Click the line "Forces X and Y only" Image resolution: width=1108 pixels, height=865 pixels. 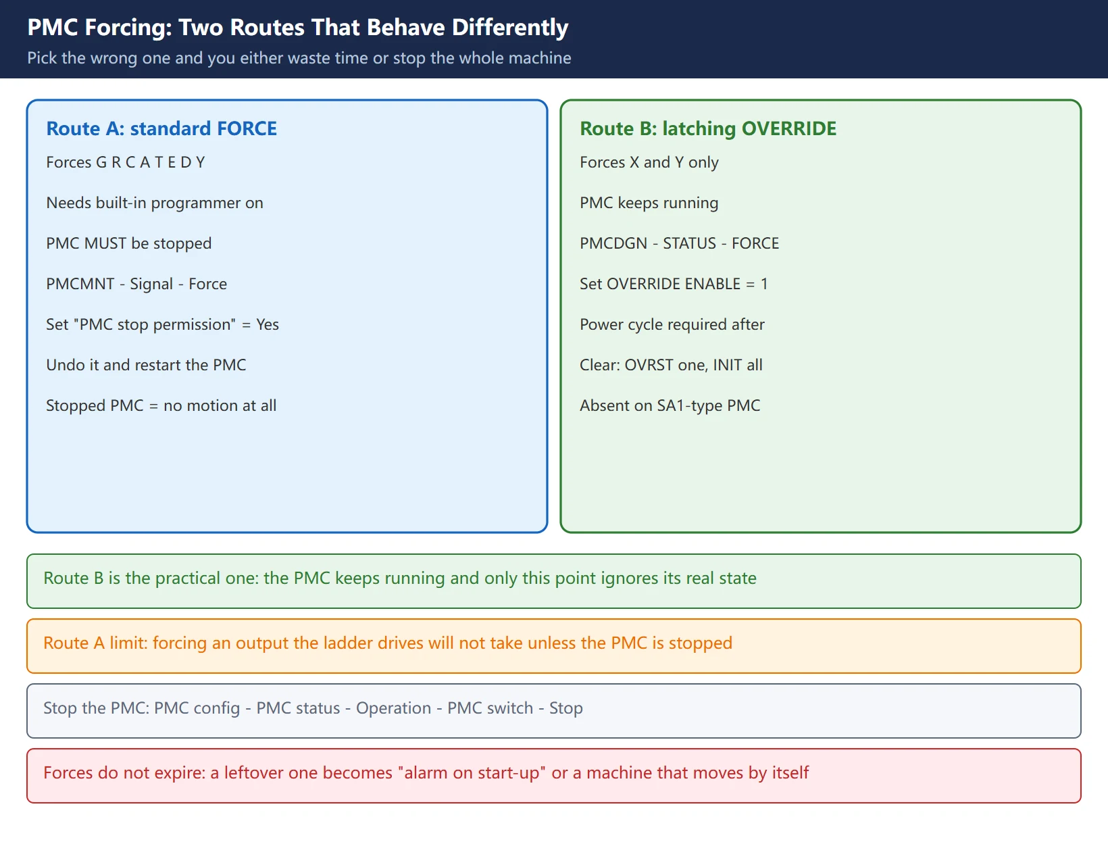(649, 162)
